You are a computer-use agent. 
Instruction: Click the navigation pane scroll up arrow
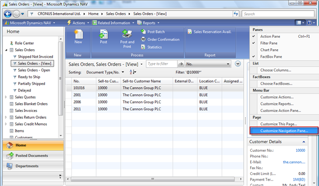tap(61, 39)
